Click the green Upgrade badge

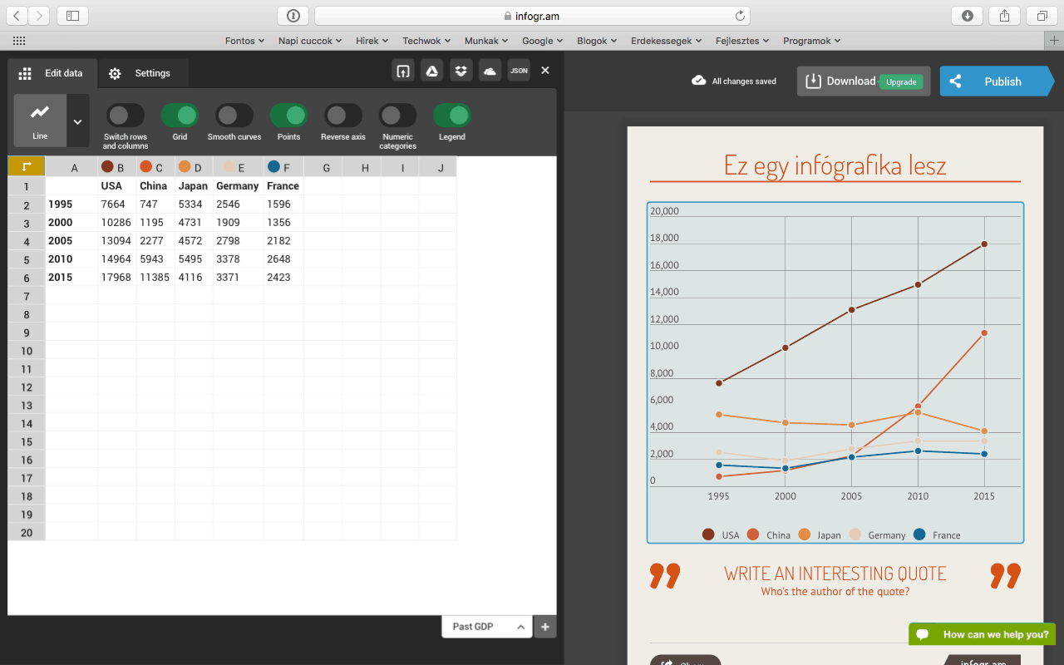(901, 81)
